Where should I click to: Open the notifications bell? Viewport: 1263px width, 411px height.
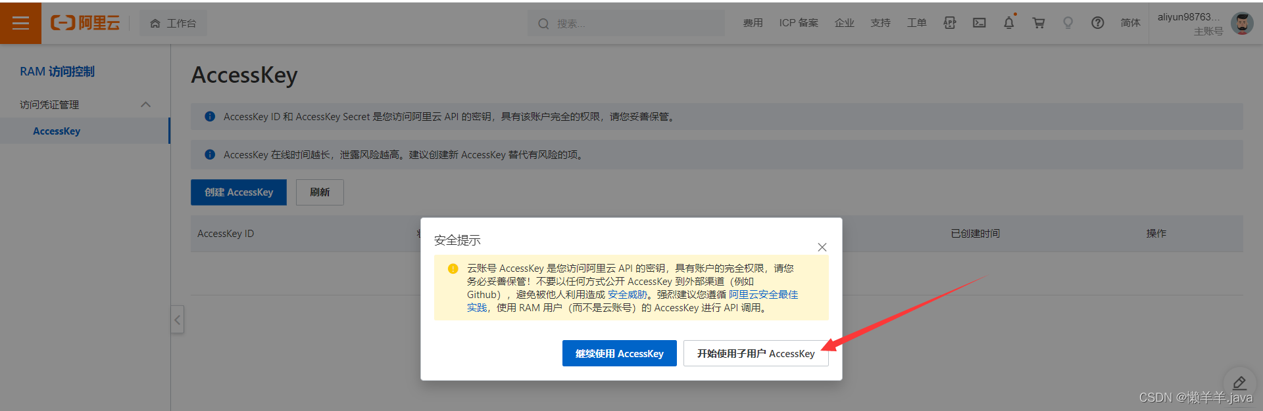coord(1009,23)
